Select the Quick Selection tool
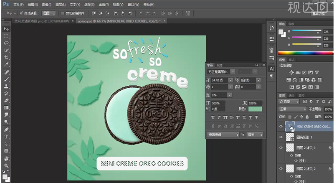 6,50
